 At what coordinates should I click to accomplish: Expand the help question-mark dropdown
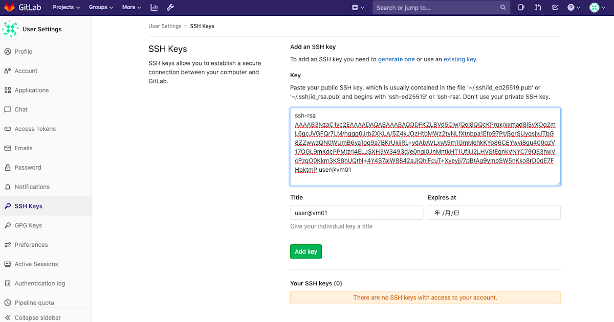pos(573,7)
